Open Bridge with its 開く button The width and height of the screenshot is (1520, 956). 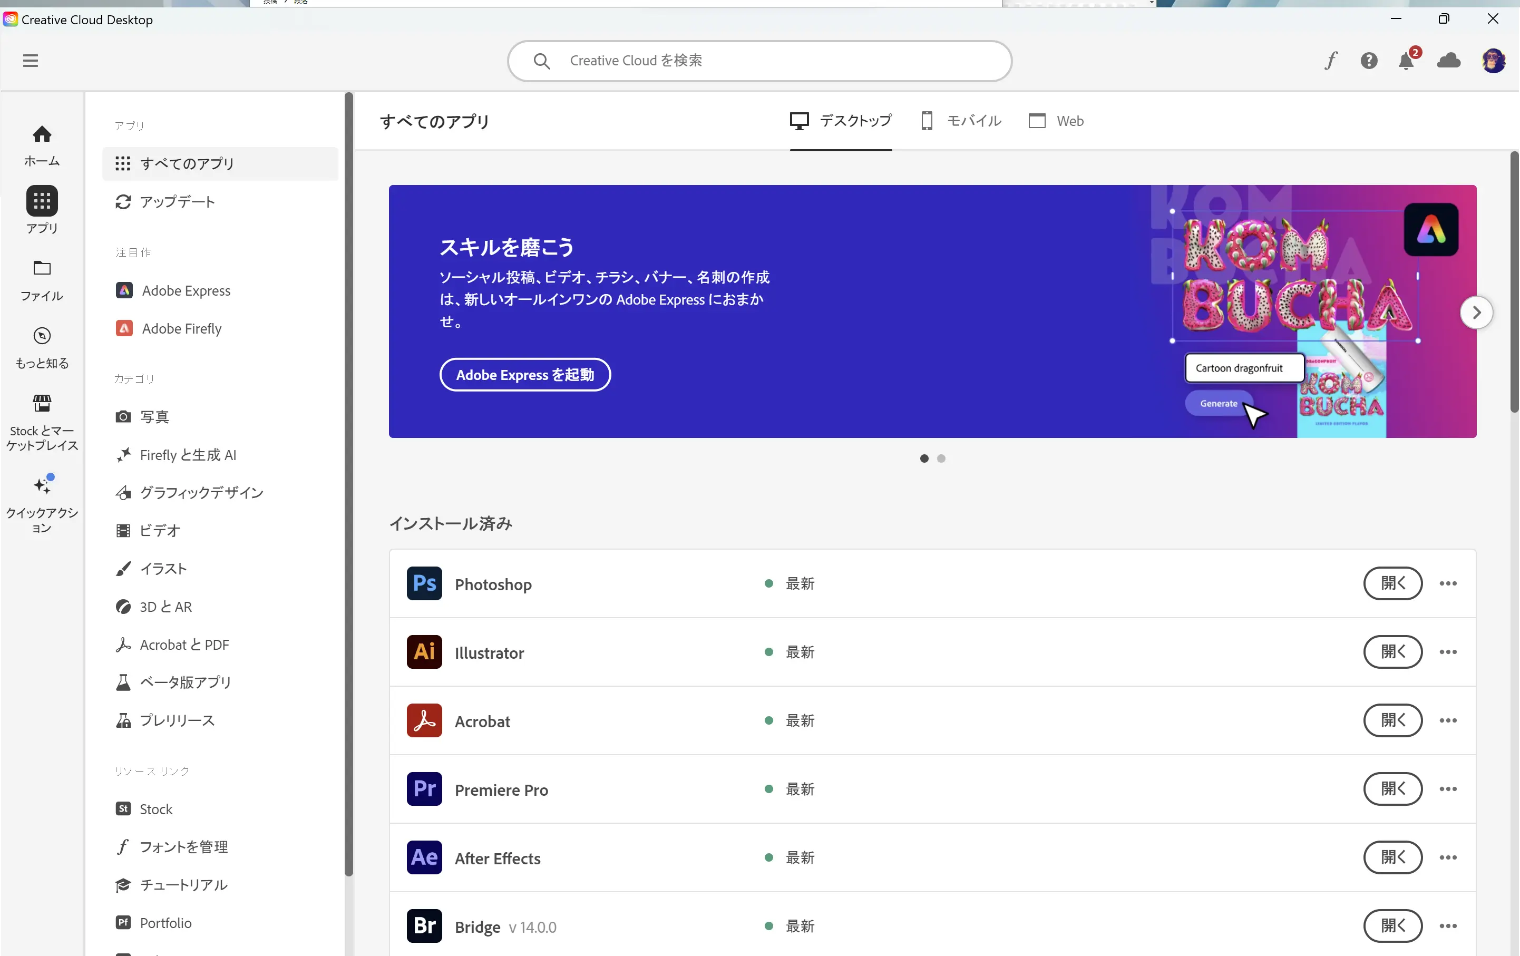(1392, 926)
